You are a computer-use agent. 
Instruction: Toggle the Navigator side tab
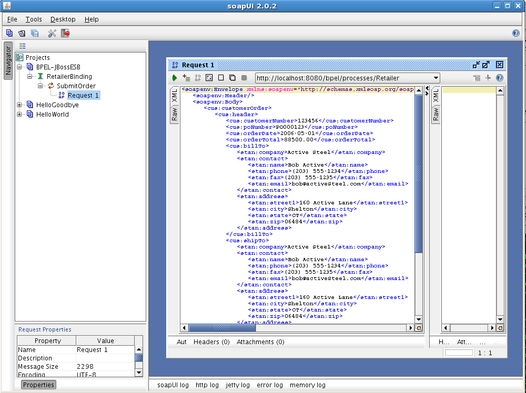pyautogui.click(x=8, y=60)
